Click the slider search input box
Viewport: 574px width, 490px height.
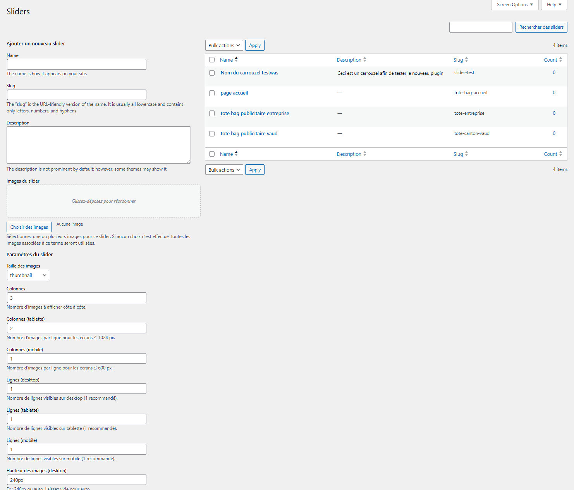[x=480, y=27]
